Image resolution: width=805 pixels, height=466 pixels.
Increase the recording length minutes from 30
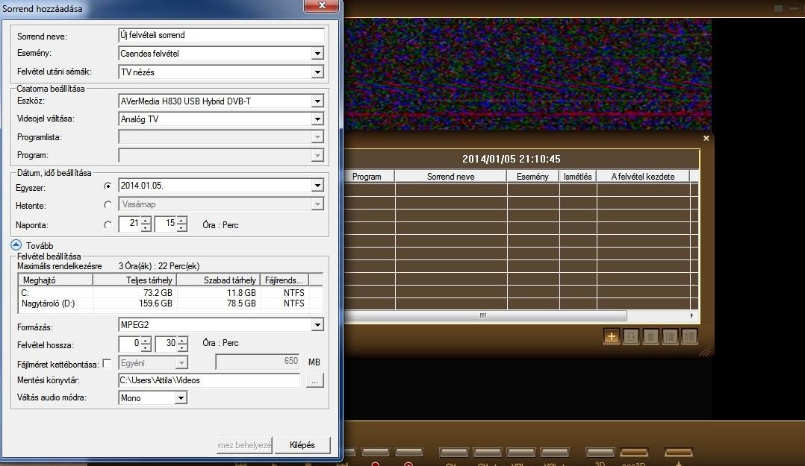coord(182,339)
